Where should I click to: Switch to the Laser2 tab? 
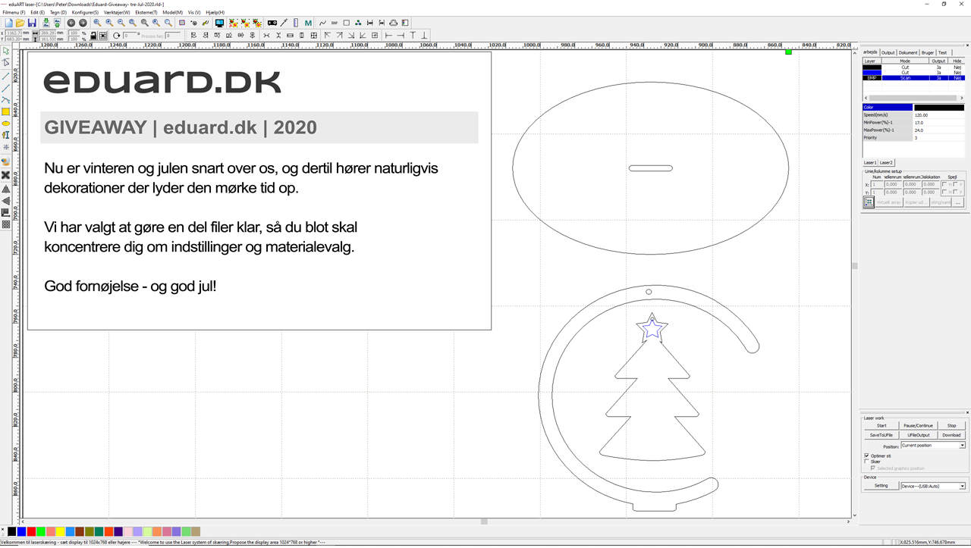pos(886,162)
